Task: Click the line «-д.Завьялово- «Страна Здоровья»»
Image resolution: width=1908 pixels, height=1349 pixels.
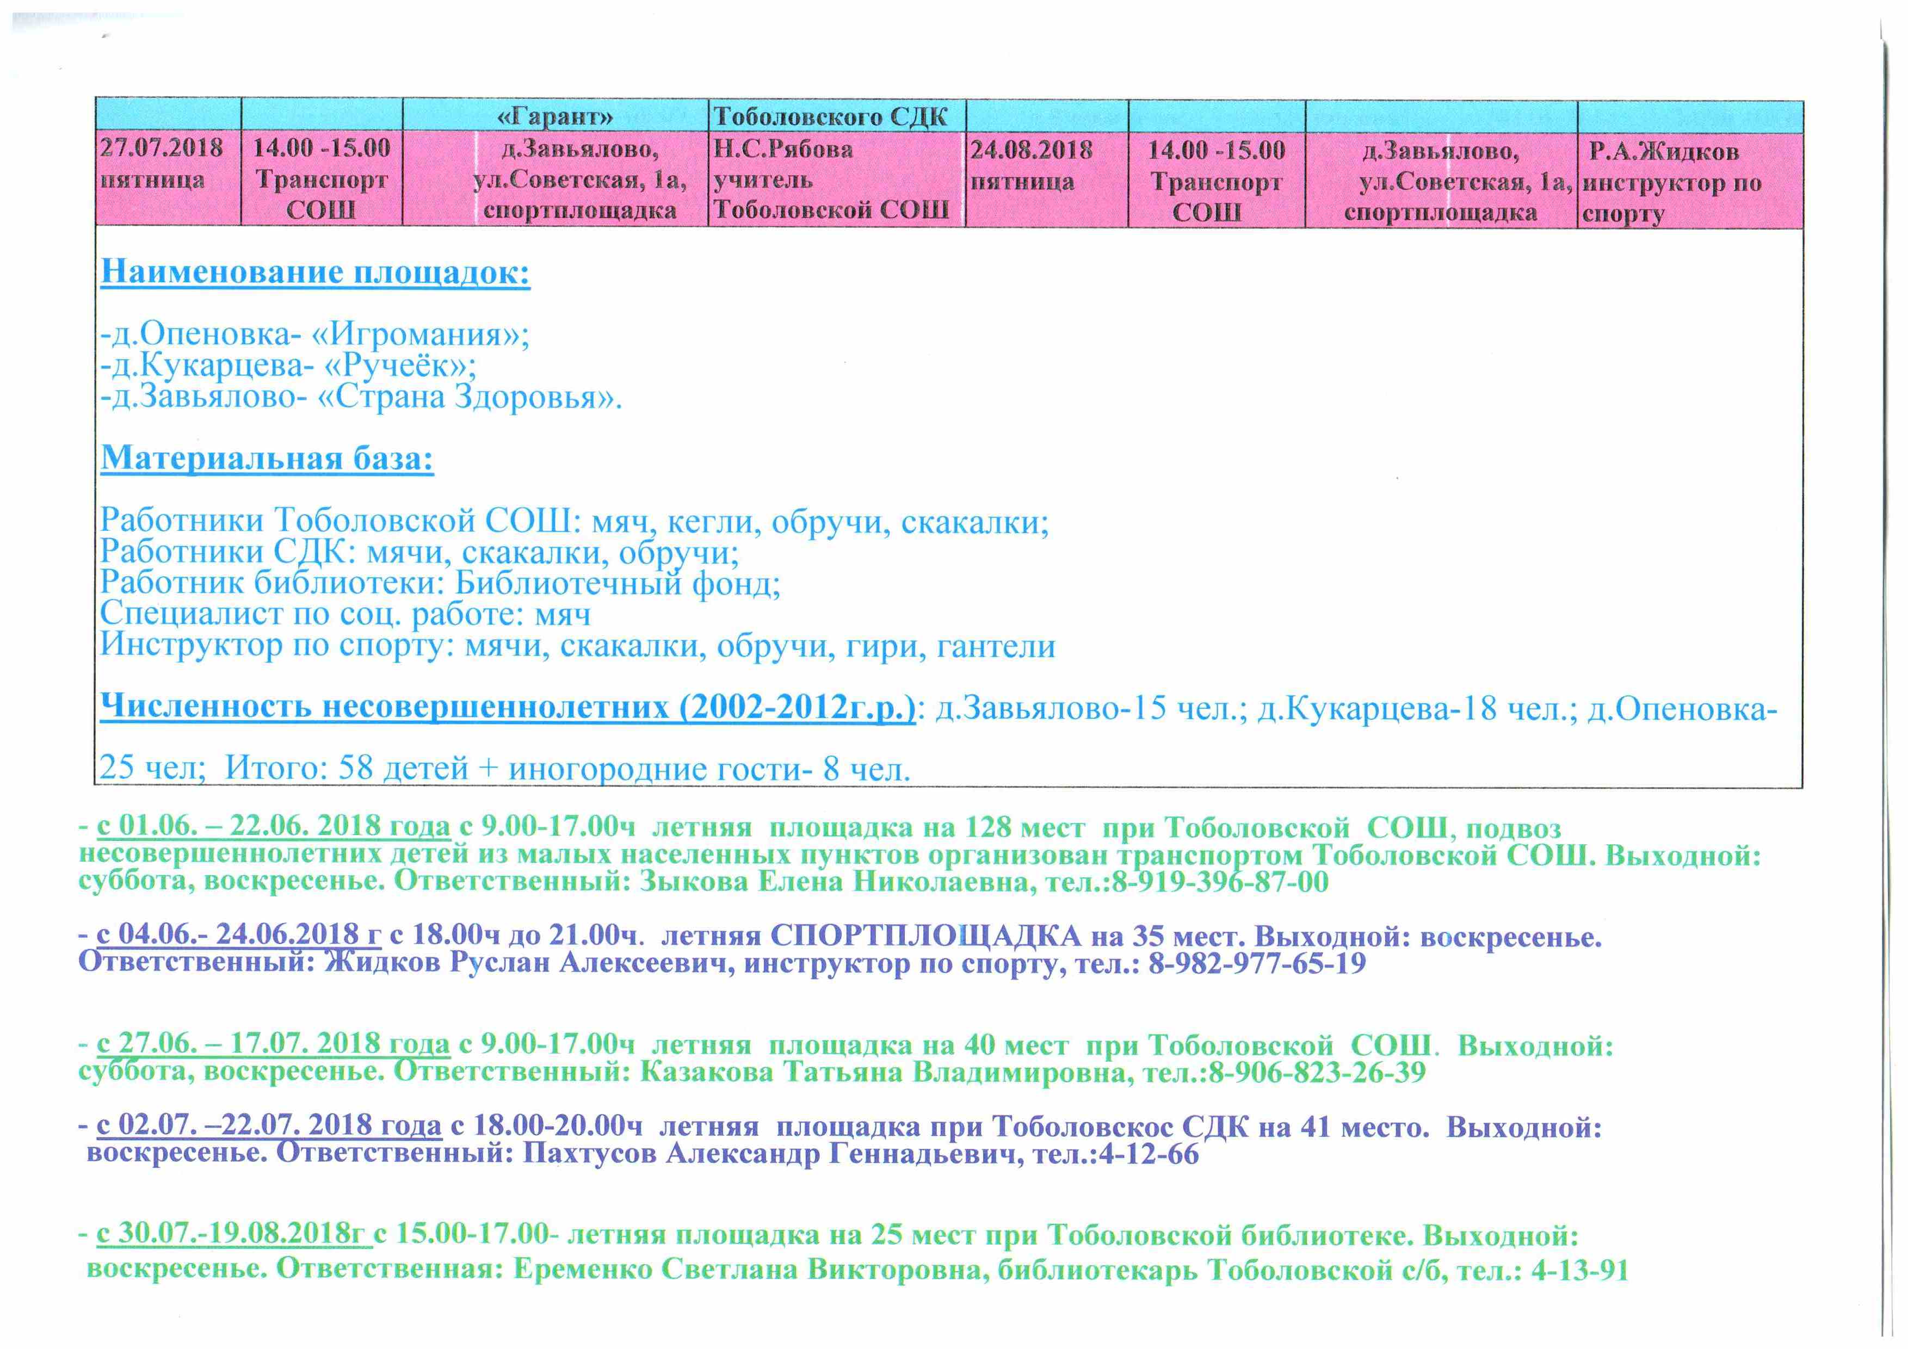Action: click(361, 397)
